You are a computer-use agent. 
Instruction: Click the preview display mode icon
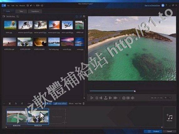click(x=128, y=98)
